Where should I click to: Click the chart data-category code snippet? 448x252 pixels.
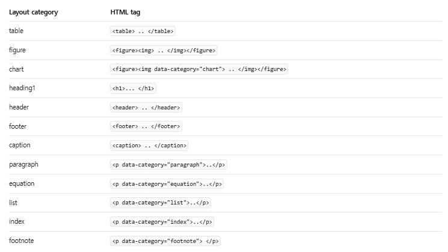[x=199, y=69]
